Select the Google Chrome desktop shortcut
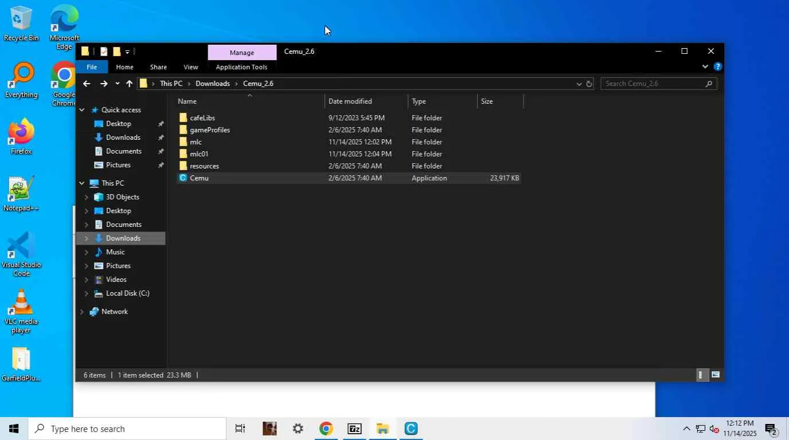 click(x=64, y=83)
